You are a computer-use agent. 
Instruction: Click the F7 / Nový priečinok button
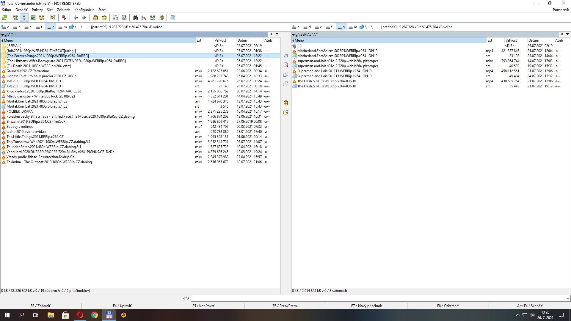point(367,306)
